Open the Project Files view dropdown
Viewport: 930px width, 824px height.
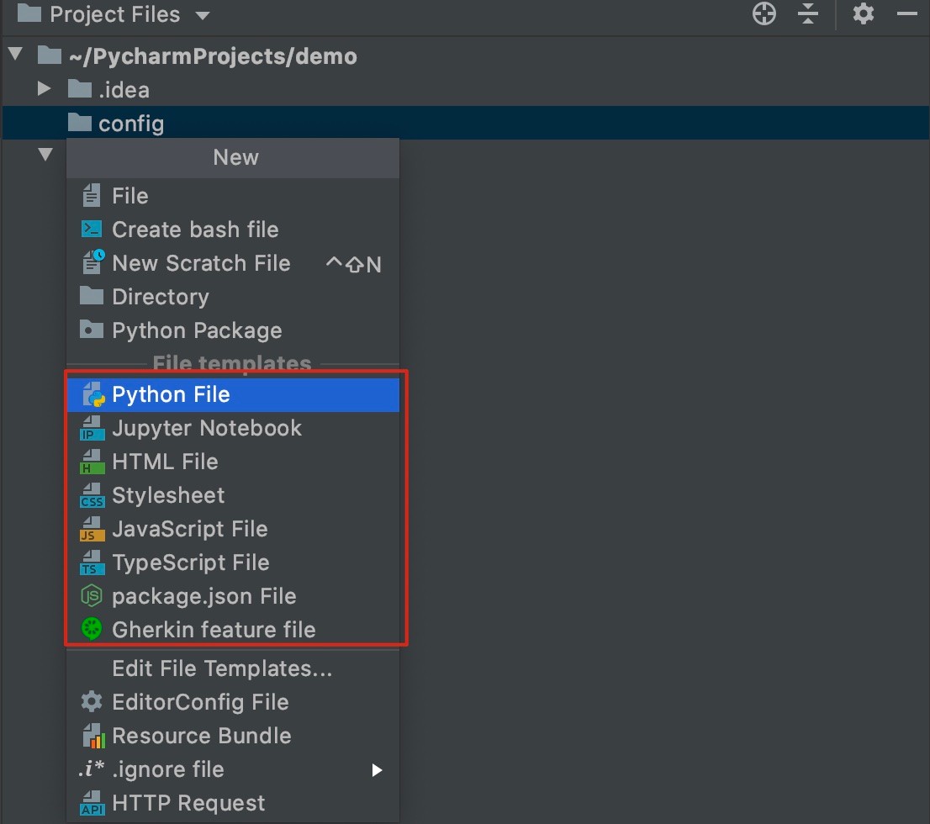tap(203, 15)
